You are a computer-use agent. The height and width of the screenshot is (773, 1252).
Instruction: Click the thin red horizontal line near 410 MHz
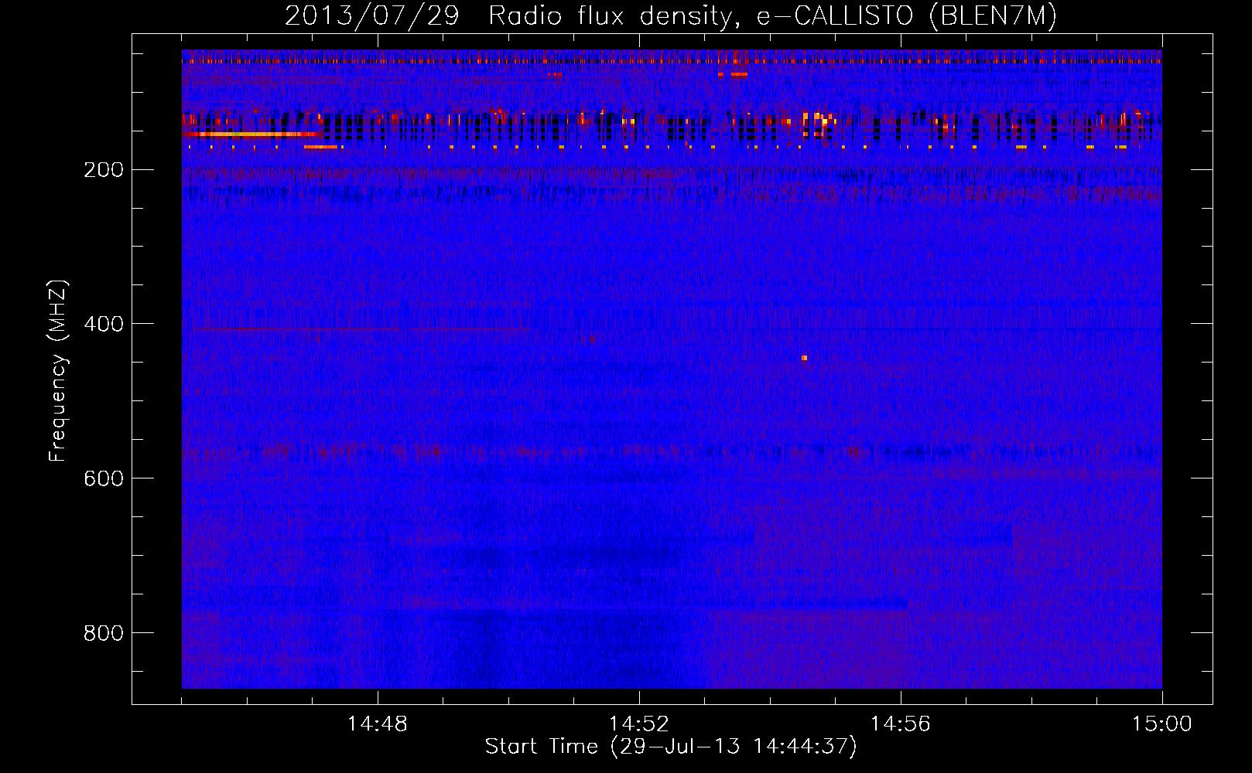tap(360, 330)
